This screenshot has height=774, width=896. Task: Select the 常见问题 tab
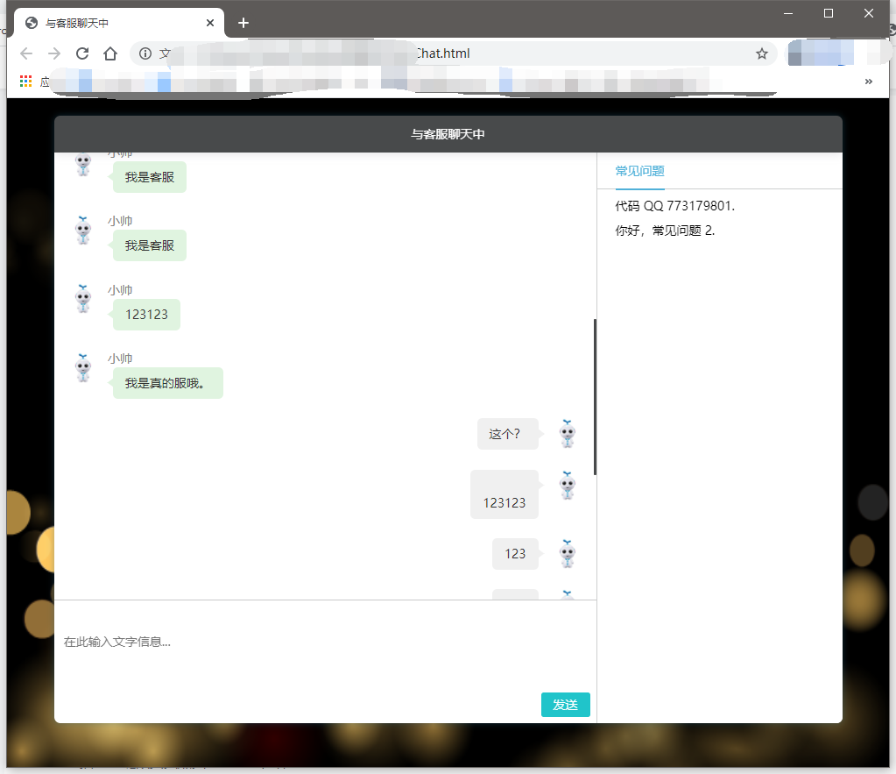[x=639, y=171]
